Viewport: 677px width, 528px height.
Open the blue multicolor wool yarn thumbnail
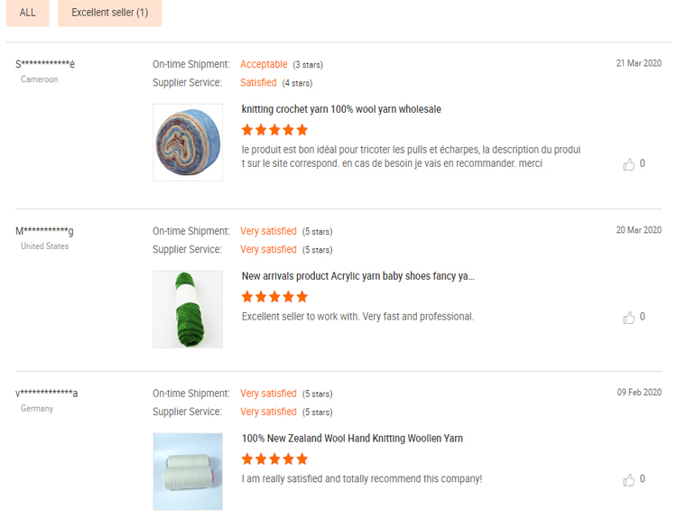click(188, 143)
